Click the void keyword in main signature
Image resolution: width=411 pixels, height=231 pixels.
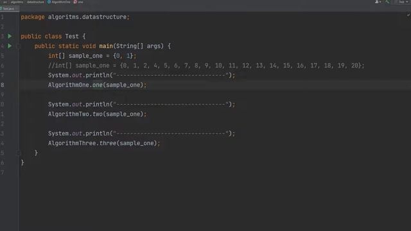[x=89, y=46]
